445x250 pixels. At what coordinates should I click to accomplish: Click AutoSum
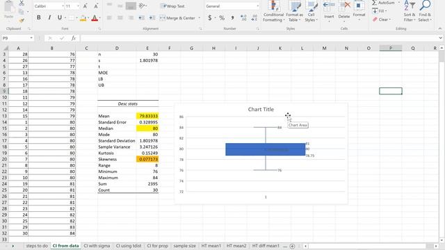[x=383, y=3]
